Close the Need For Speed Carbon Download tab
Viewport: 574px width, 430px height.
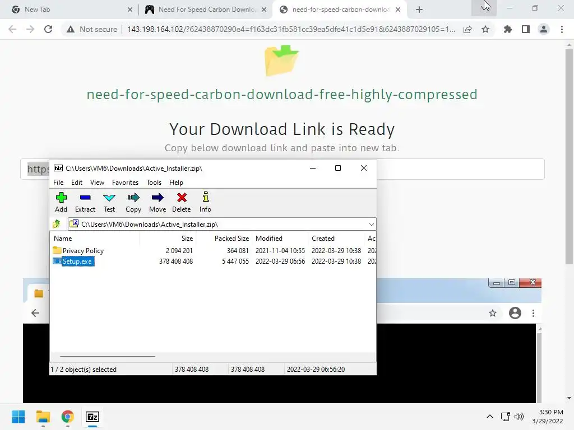264,10
